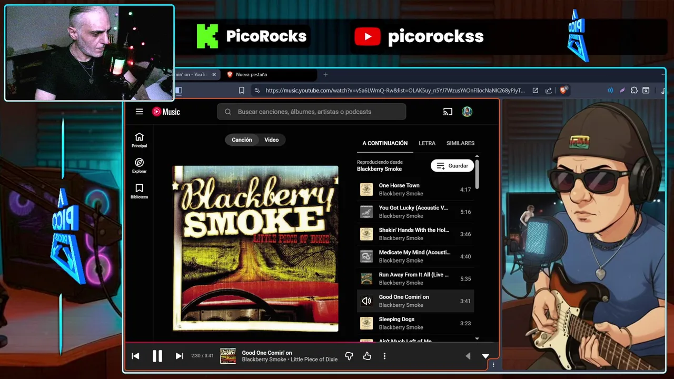
Task: Click the open-in-app icon in address bar
Action: point(535,91)
